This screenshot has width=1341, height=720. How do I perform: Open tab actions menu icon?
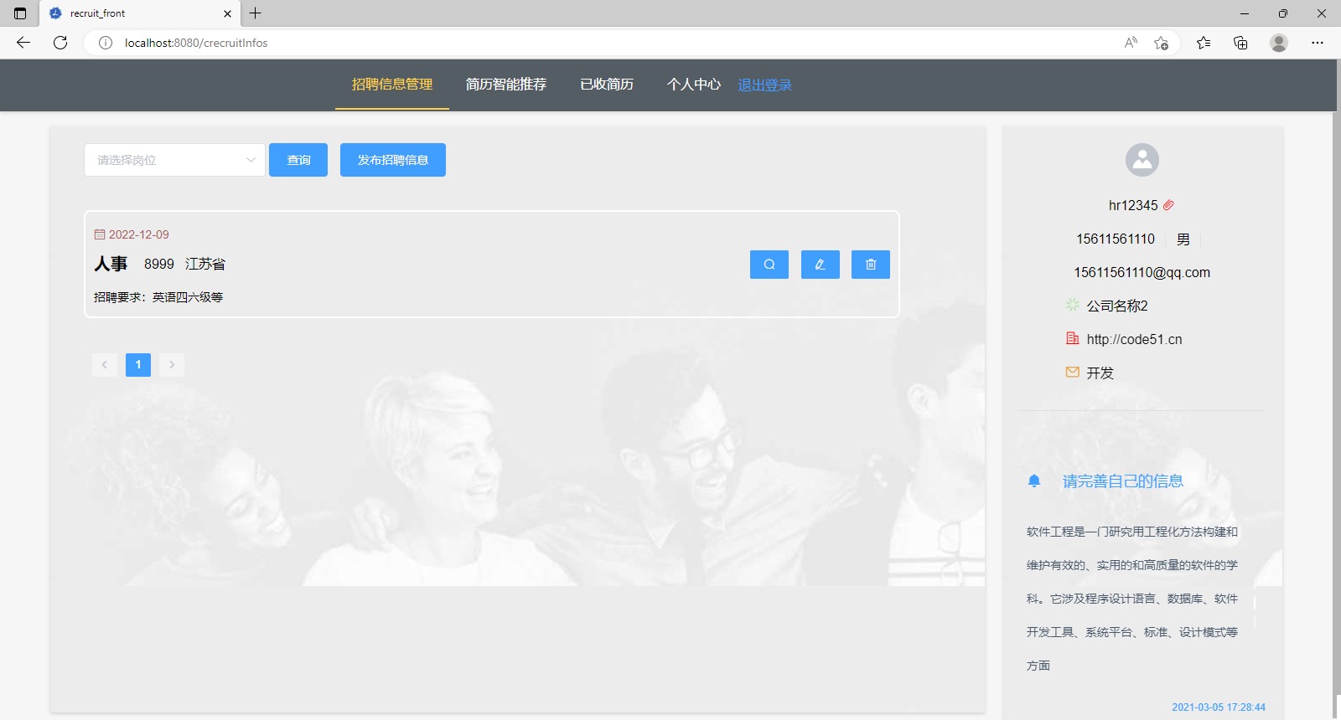pos(20,13)
